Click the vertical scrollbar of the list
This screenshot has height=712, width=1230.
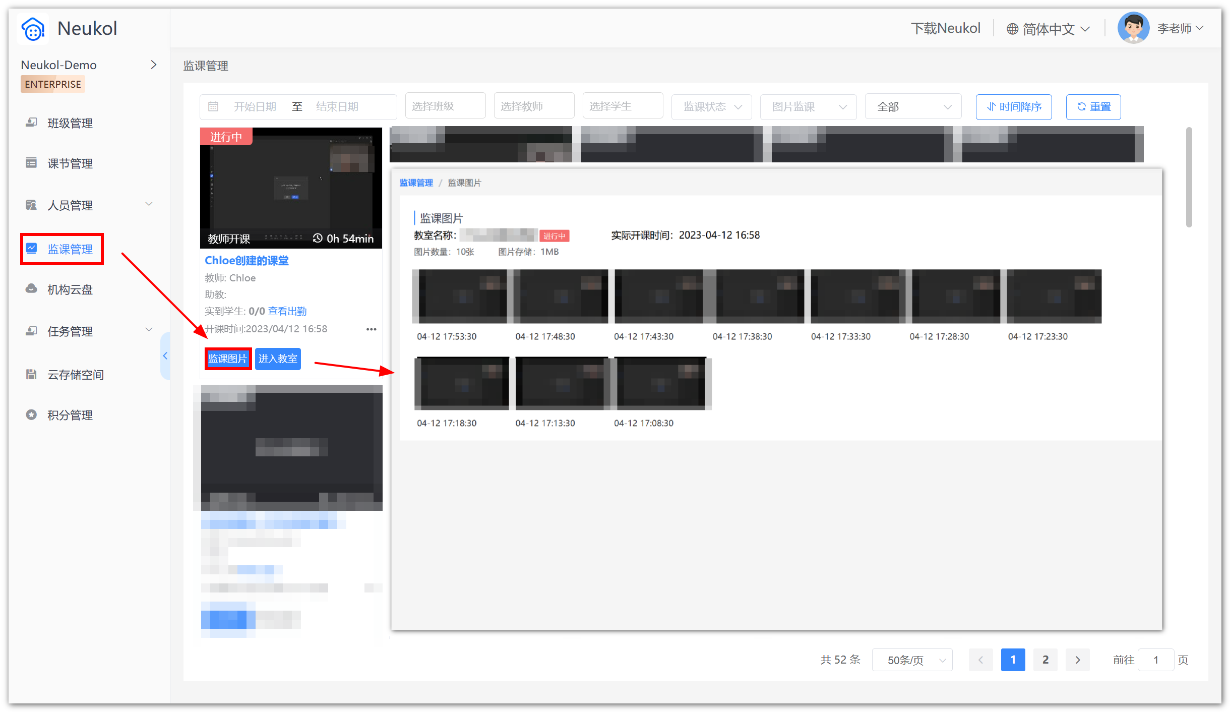1189,177
